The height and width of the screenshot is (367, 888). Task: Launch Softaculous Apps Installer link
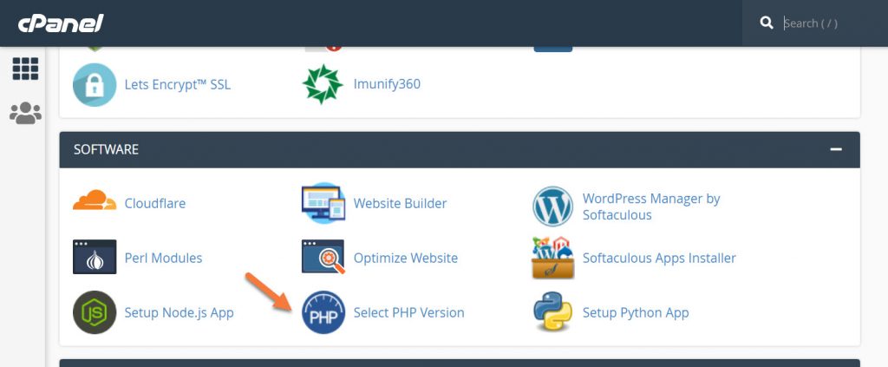[x=659, y=258]
